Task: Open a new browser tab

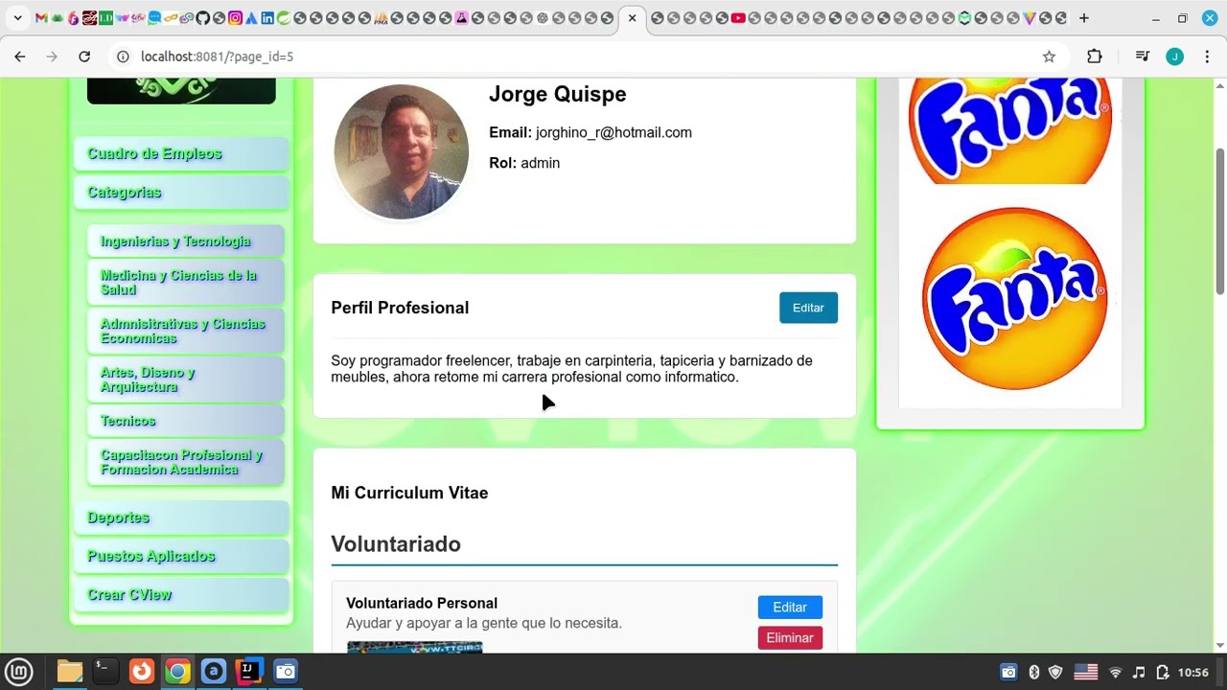Action: click(1084, 18)
